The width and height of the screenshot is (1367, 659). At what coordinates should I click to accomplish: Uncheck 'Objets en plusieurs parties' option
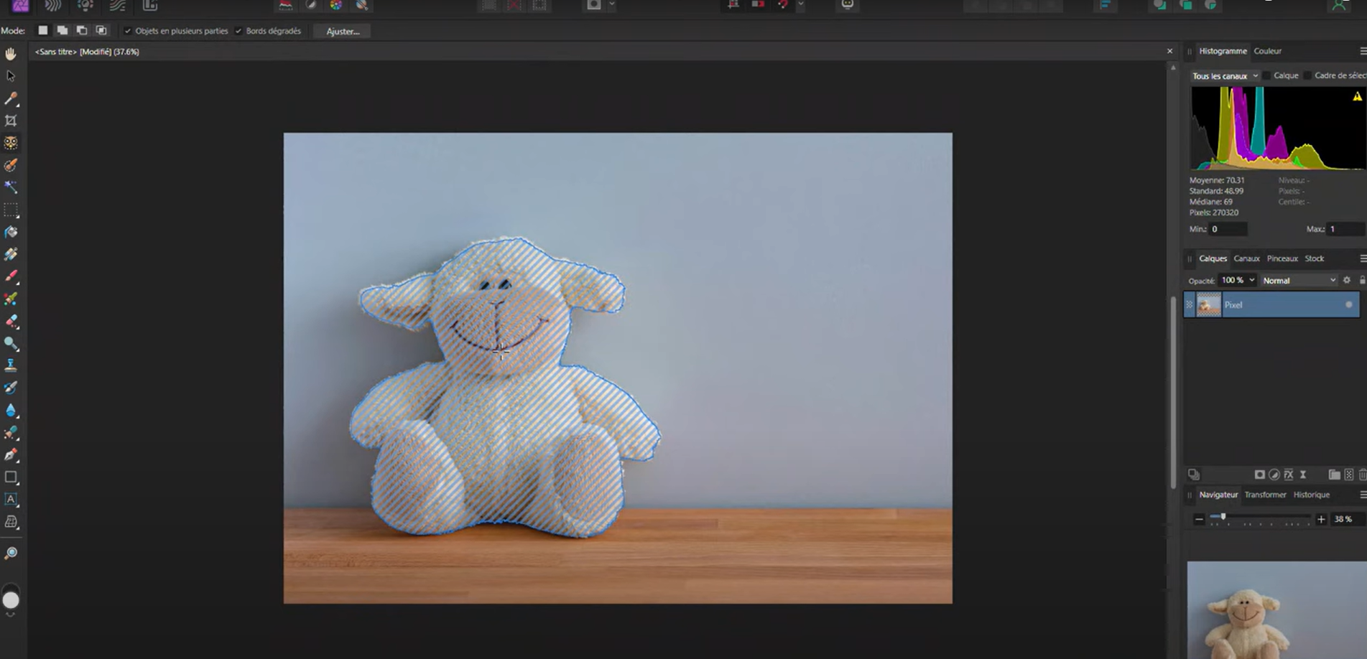pos(128,31)
